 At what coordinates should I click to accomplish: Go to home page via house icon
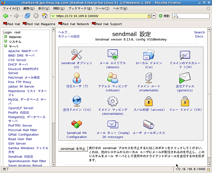point(45,16)
